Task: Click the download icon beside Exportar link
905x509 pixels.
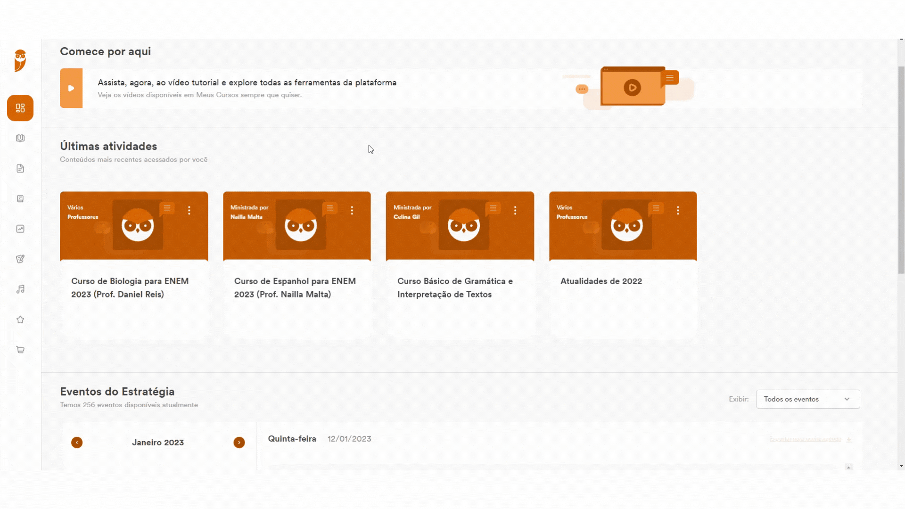Action: [848, 439]
